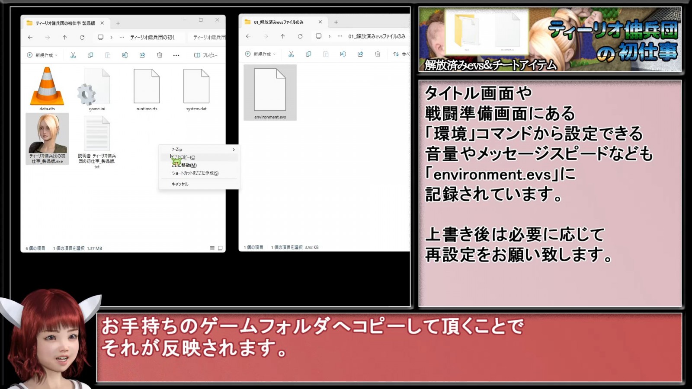Click Cut icon in left window toolbar
Screen dimensions: 692x389
(x=73, y=55)
